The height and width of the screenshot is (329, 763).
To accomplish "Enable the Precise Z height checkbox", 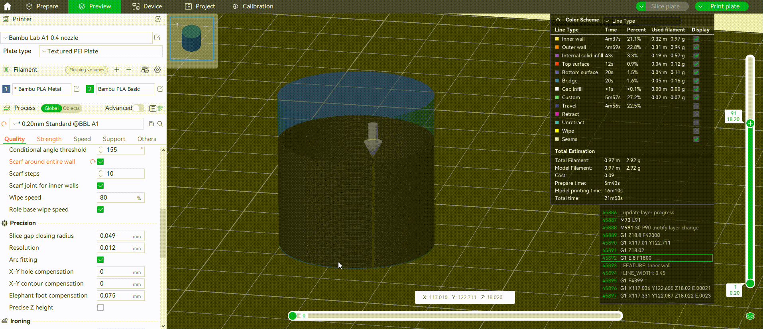I will (x=100, y=307).
